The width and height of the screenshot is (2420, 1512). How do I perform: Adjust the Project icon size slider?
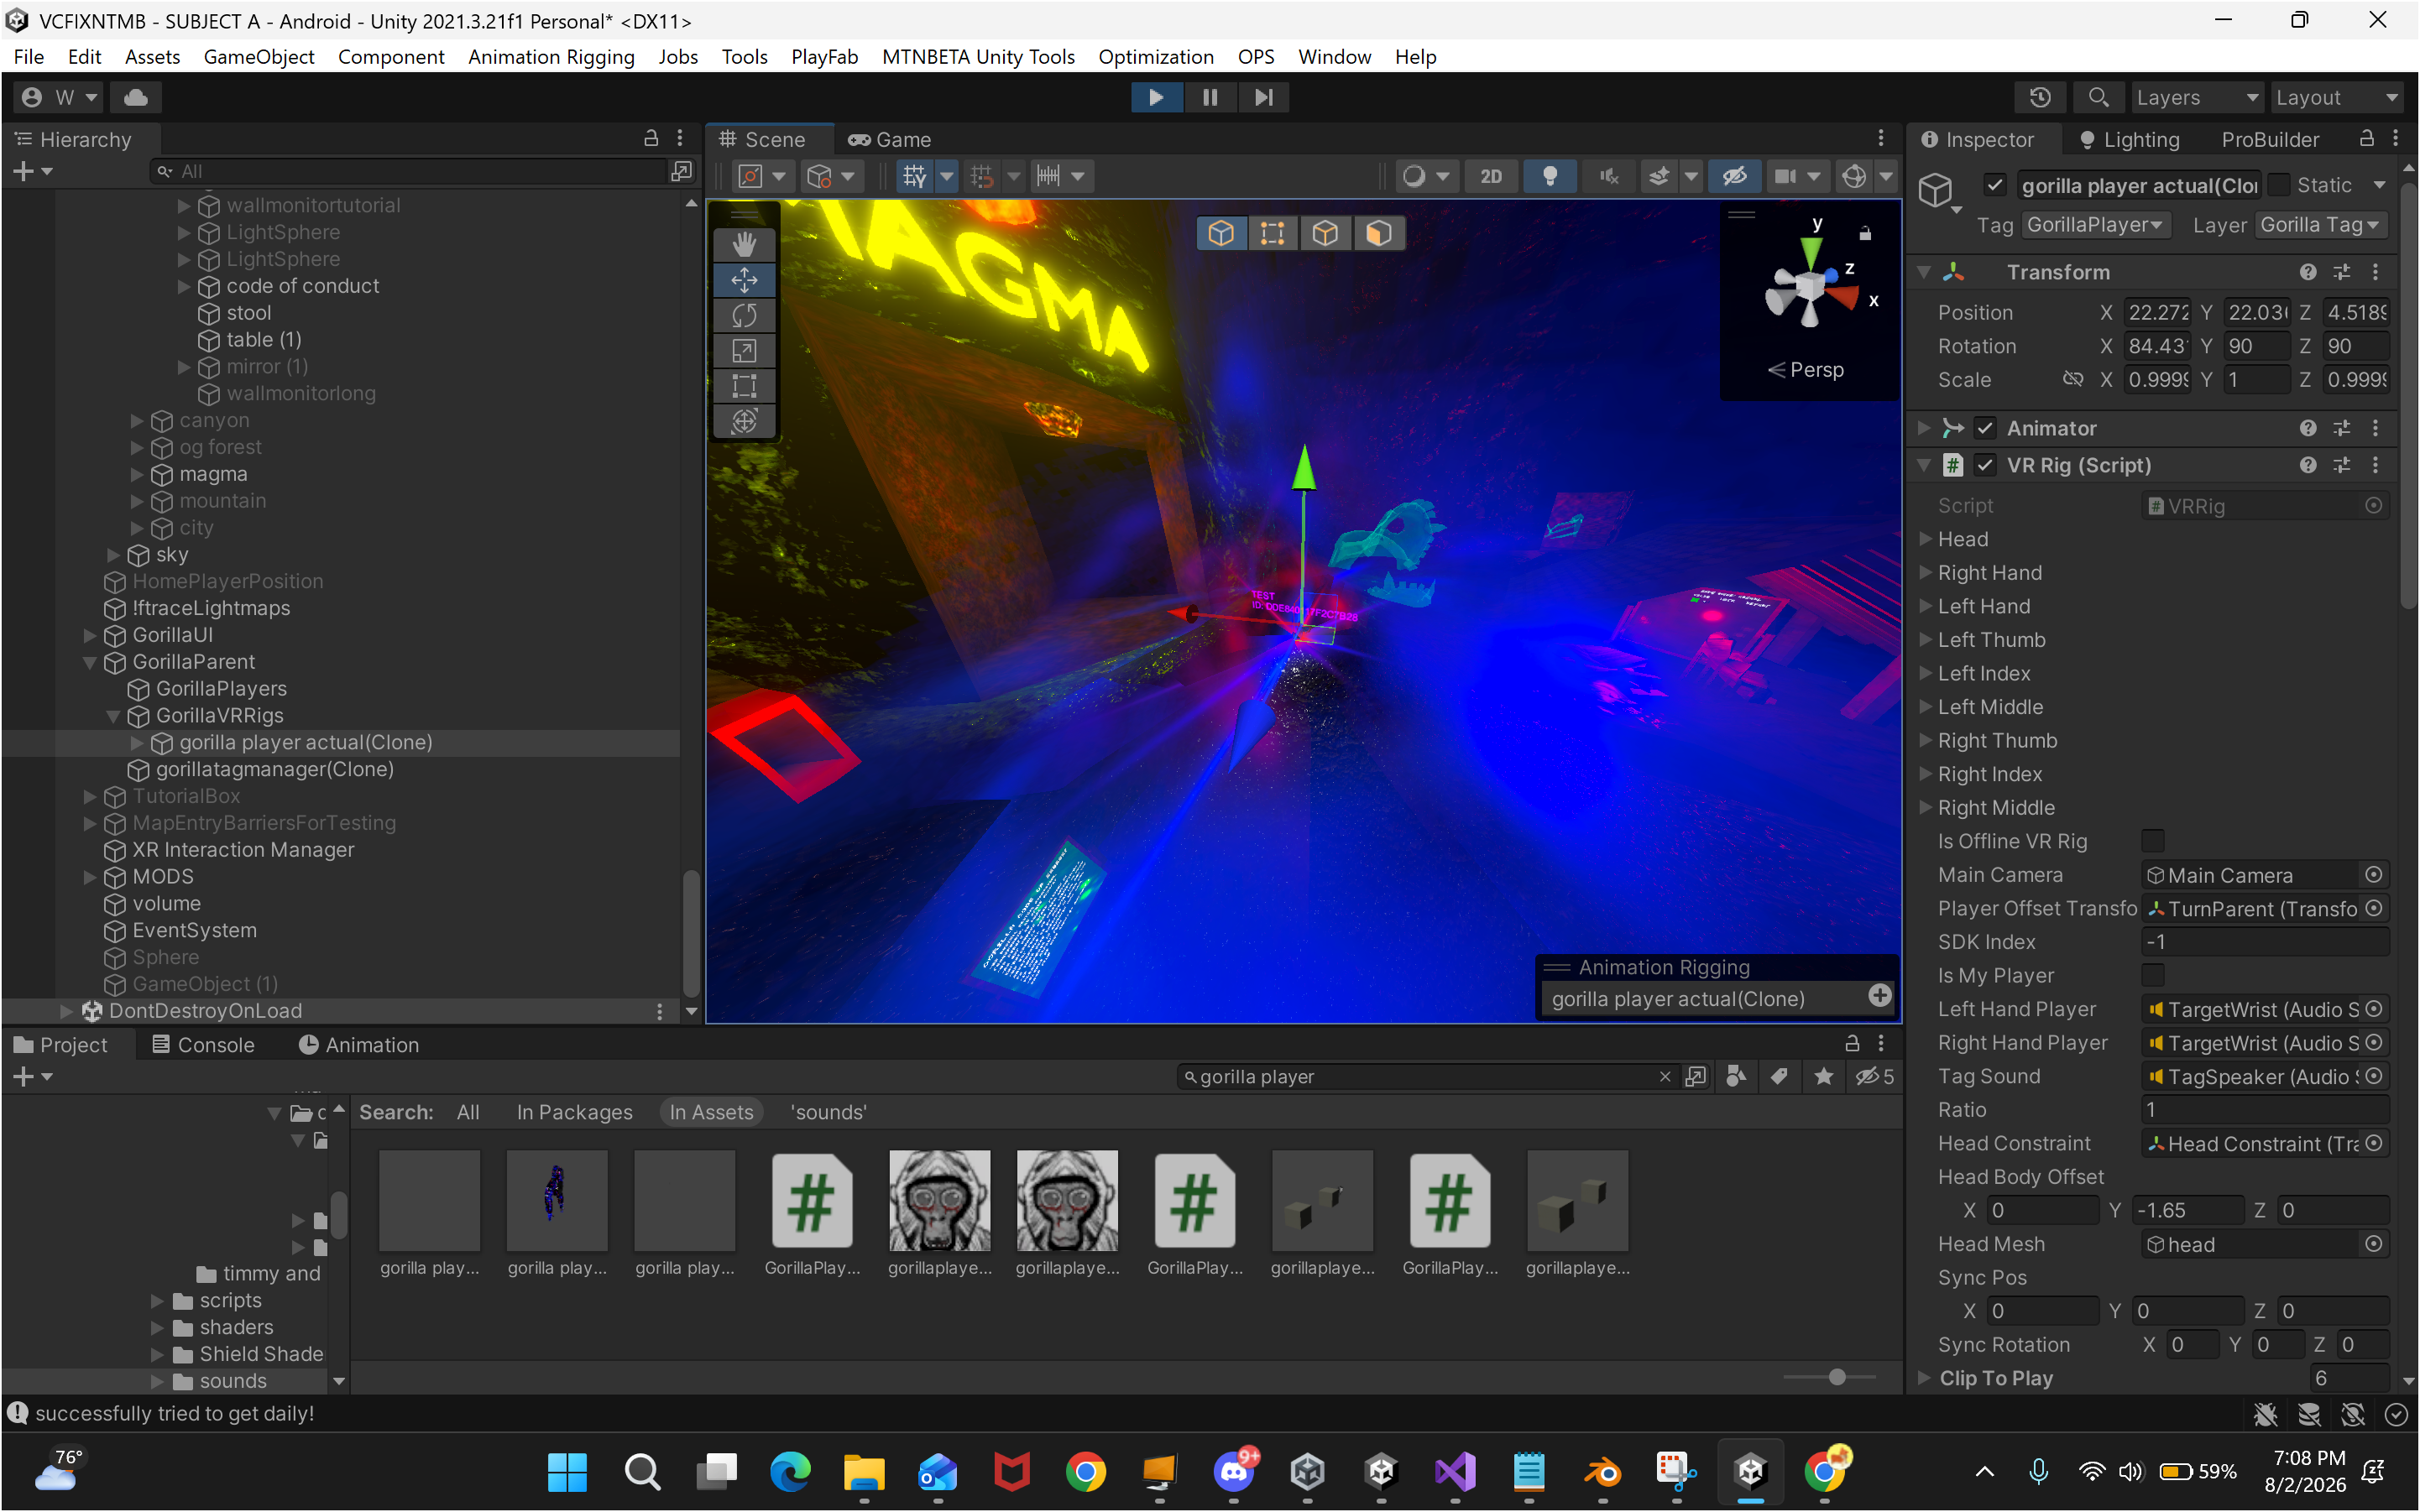pyautogui.click(x=1837, y=1377)
